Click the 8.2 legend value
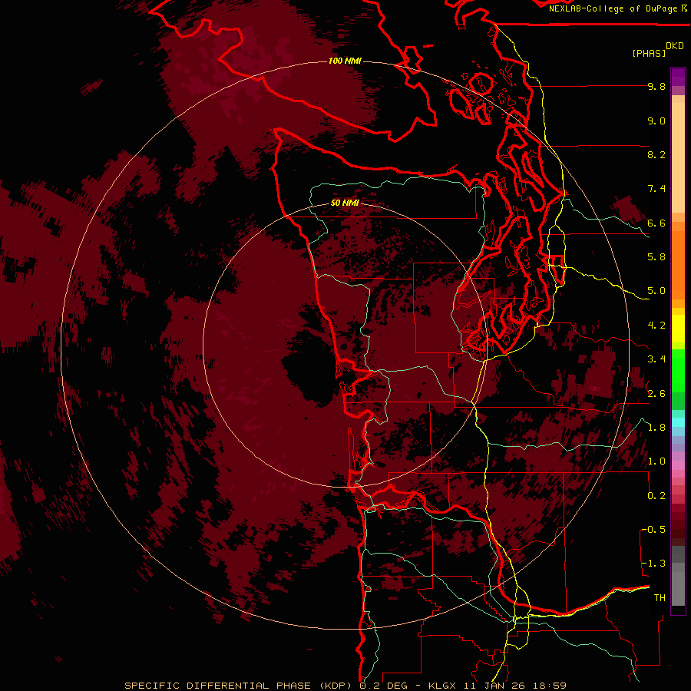Viewport: 691px width, 691px height. click(656, 154)
